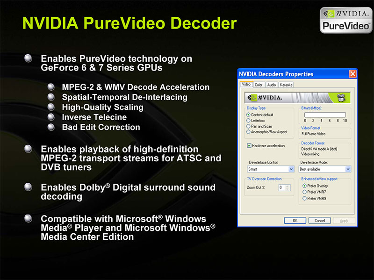The height and width of the screenshot is (280, 374).
Task: Click 'Video mixing' decoder format text
Action: [310, 154]
